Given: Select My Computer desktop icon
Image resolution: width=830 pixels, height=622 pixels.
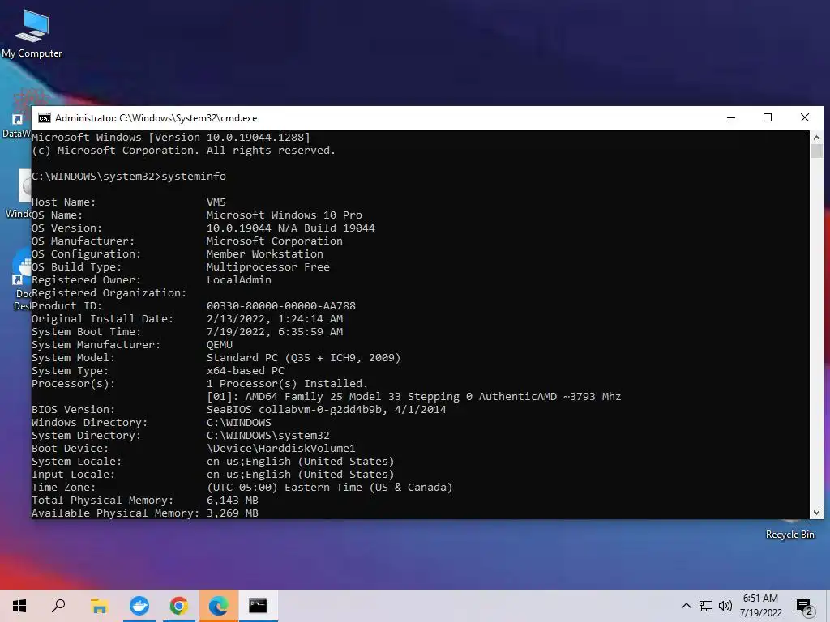Looking at the screenshot, I should (x=32, y=34).
